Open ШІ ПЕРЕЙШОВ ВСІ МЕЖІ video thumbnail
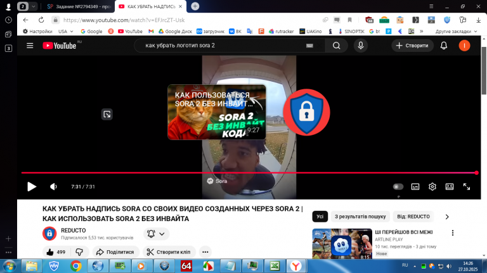The image size is (487, 273). click(342, 244)
